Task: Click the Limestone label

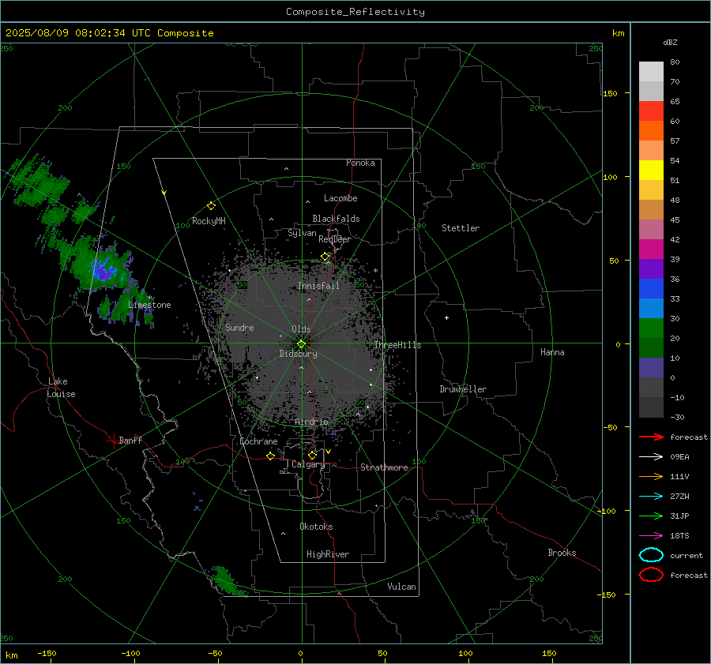Action: tap(149, 305)
